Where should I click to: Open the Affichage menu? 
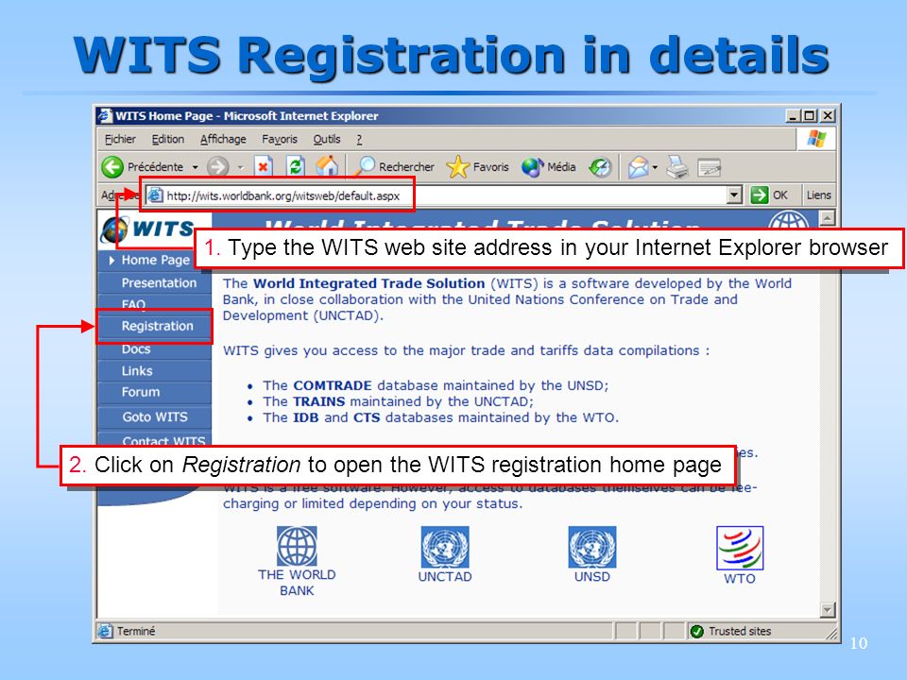223,140
